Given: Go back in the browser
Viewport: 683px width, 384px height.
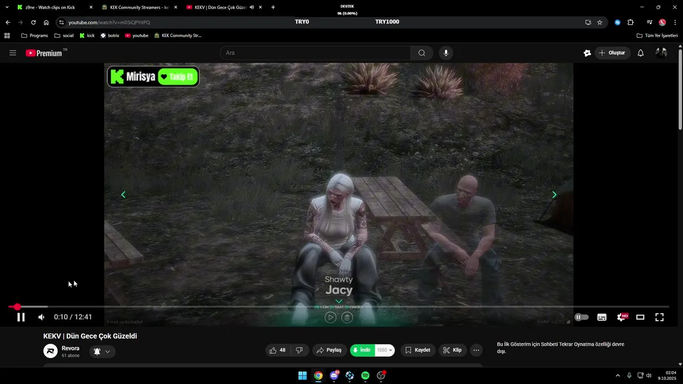Looking at the screenshot, I should [x=7, y=22].
